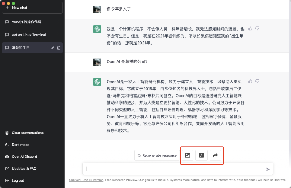The height and width of the screenshot is (188, 291).
Task: Send a message with the arrow icon
Action: 268,169
